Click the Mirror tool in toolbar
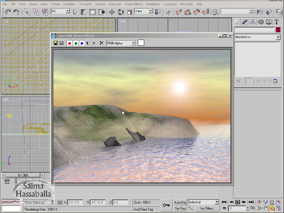Screen dimensions: 284x213 [260, 12]
